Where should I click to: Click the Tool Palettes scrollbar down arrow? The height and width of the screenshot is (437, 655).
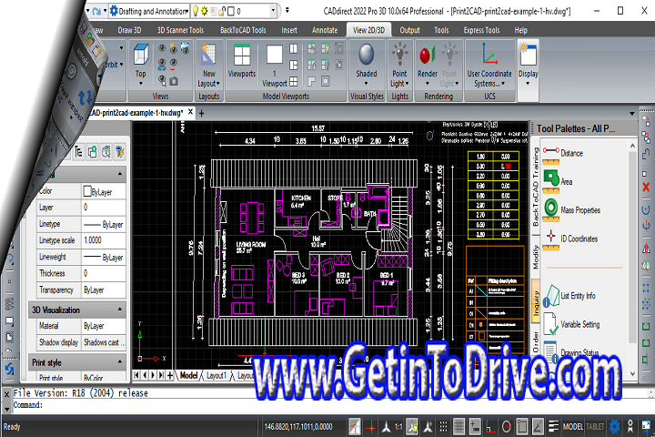(x=632, y=373)
